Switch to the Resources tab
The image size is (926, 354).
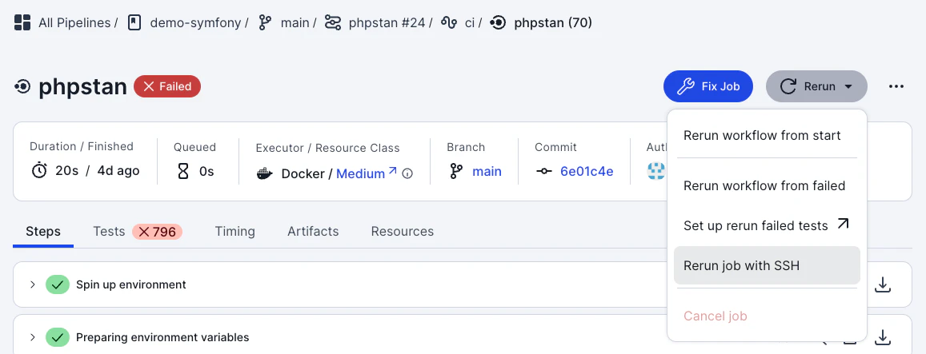pos(402,231)
